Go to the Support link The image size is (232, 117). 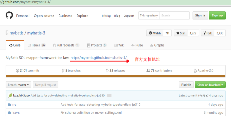(x=129, y=16)
